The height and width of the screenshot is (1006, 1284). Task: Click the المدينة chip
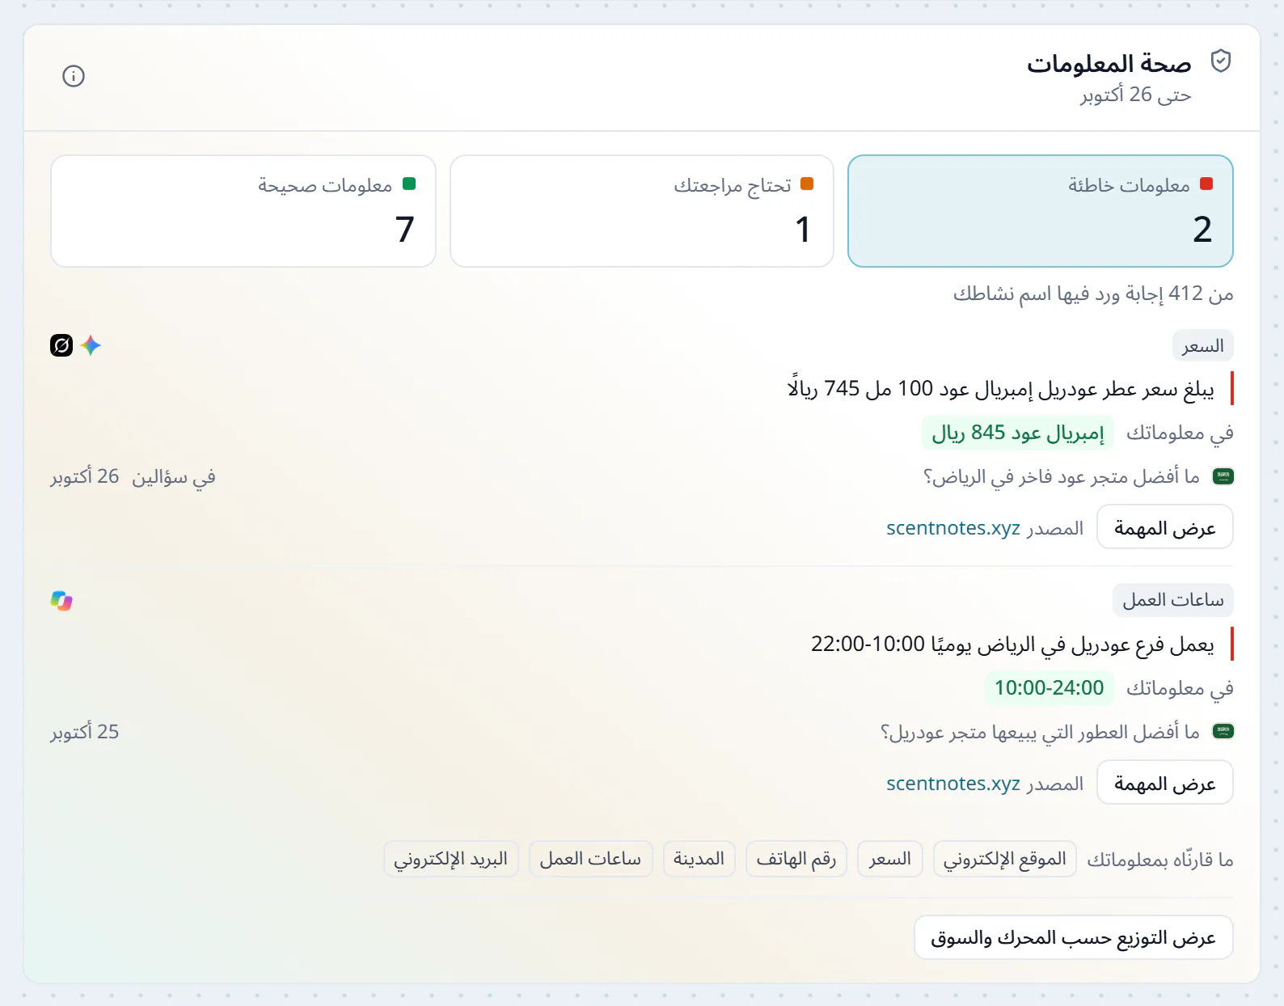(x=699, y=859)
